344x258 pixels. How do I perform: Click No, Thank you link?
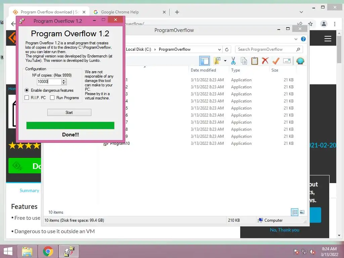(x=285, y=230)
